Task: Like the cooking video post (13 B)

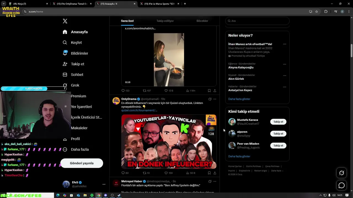Action: [169, 90]
